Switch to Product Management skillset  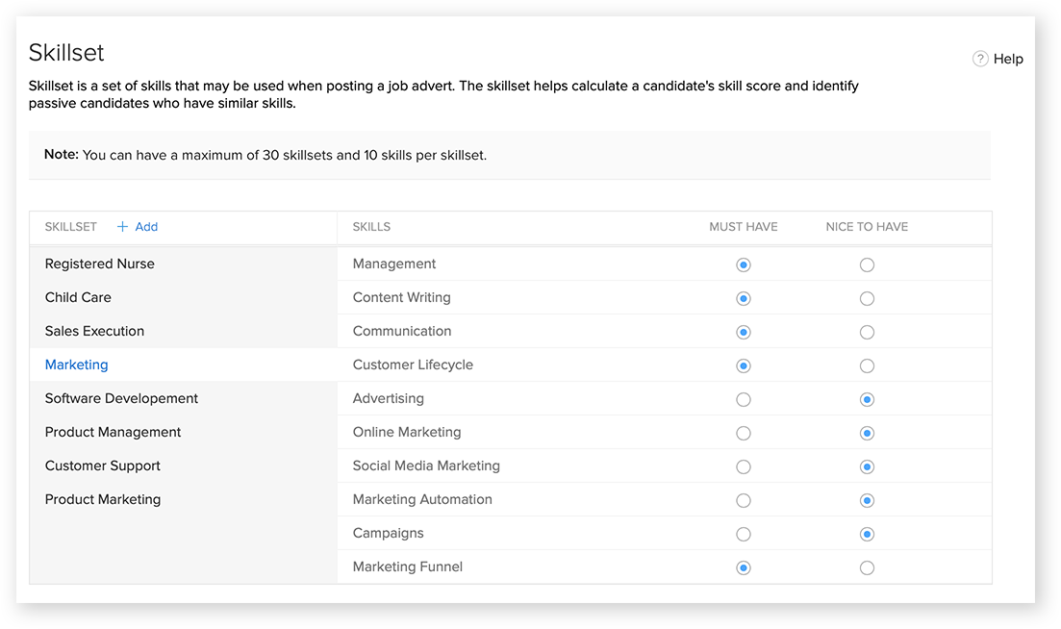[113, 432]
